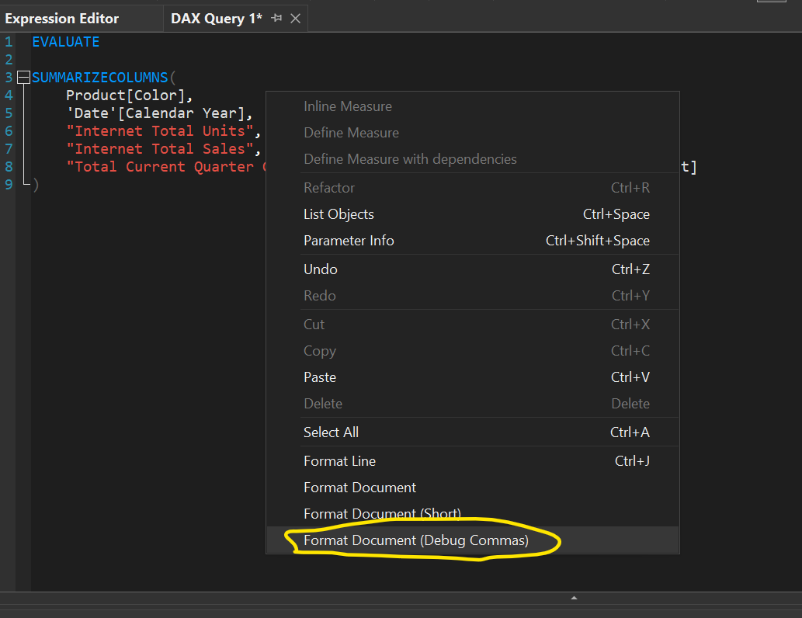Image resolution: width=802 pixels, height=618 pixels.
Task: Collapse the SUMMARIZECOLUMNS code block fold marker
Action: pyautogui.click(x=23, y=77)
